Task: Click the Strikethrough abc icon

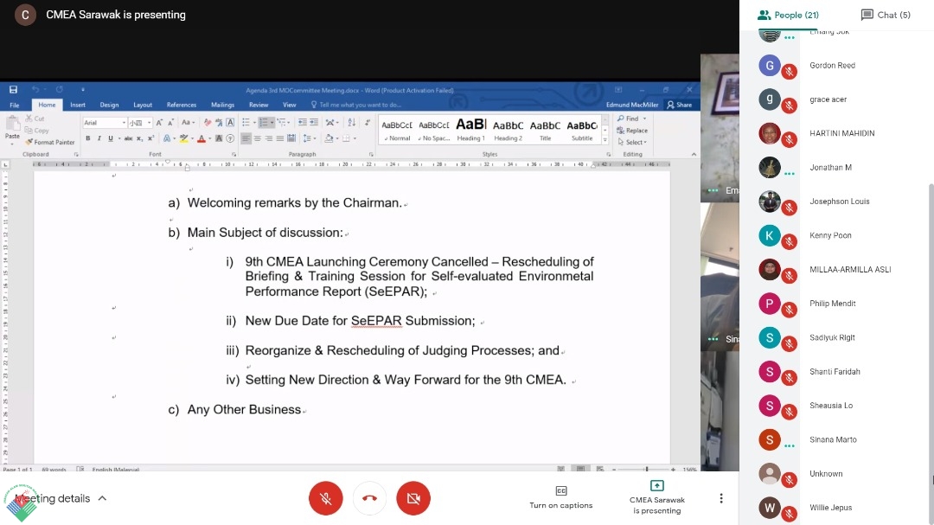Action: (x=128, y=138)
